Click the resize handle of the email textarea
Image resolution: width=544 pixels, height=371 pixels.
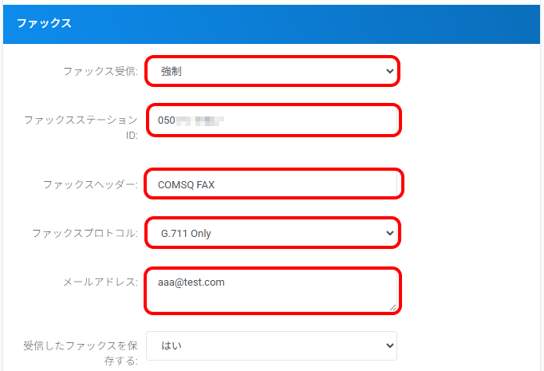tap(393, 308)
